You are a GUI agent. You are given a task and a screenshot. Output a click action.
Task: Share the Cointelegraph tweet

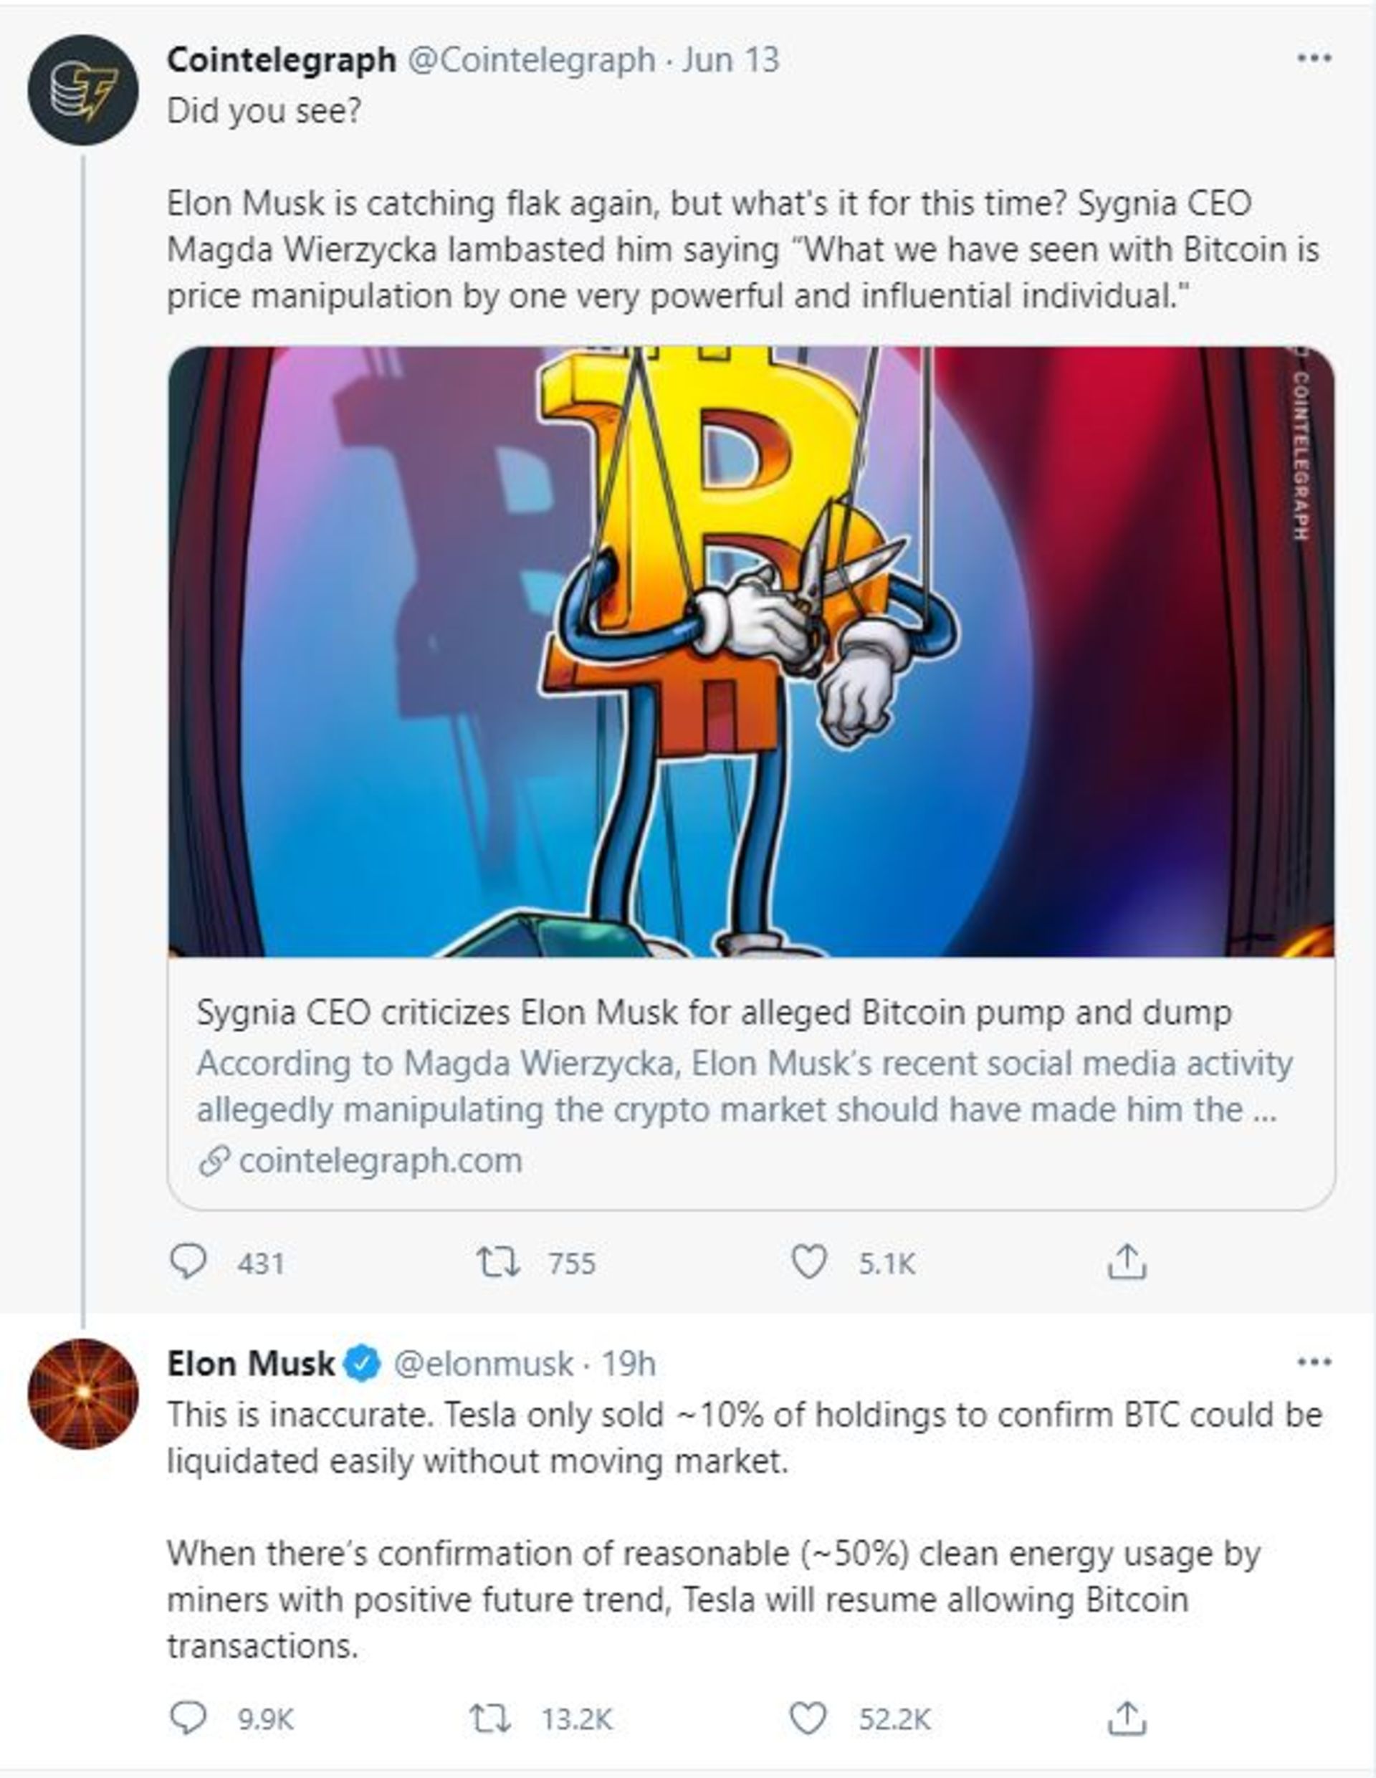tap(1127, 1263)
